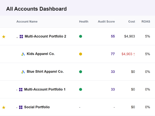Click the Multi-Account Portfolio 1 grid icon
This screenshot has width=155, height=116.
(21, 89)
